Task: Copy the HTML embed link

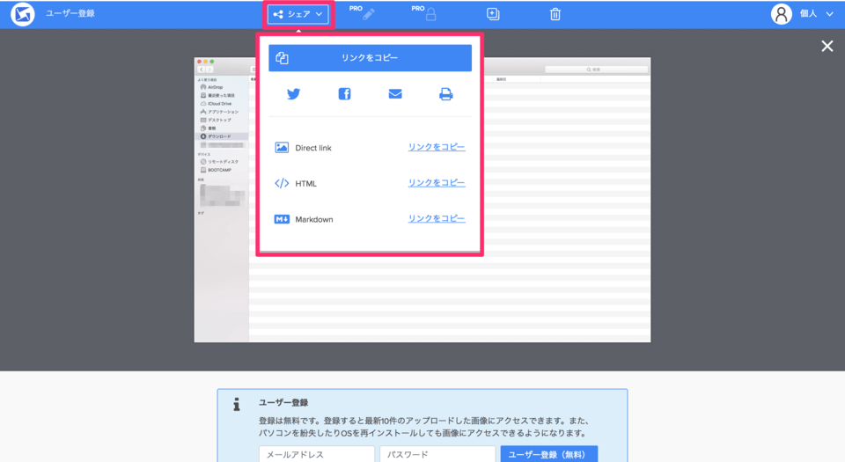Action: coord(437,183)
